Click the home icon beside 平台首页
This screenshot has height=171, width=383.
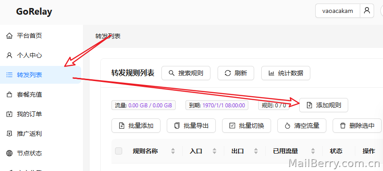pos(9,36)
